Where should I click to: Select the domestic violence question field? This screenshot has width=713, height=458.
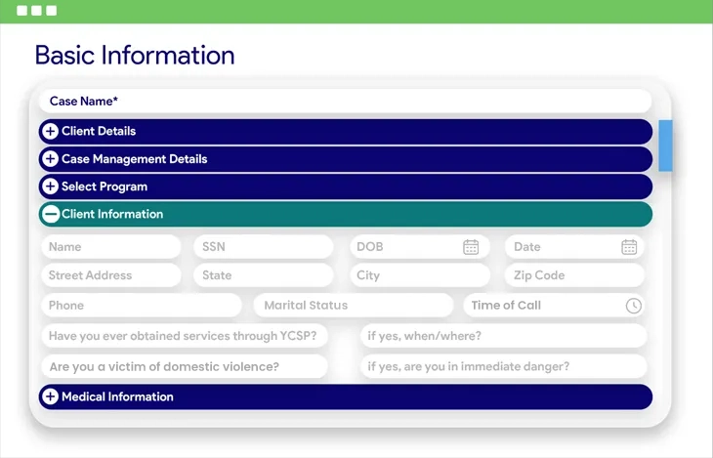pyautogui.click(x=184, y=367)
